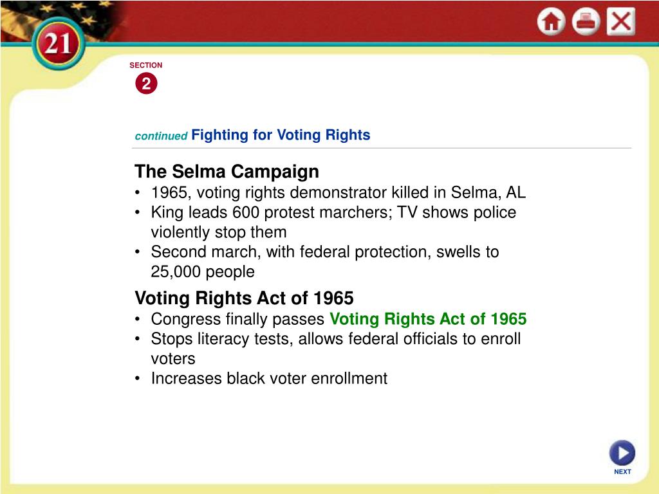This screenshot has width=659, height=494.
Task: Click the bold Voting Rights Act of 1965 heading
Action: tap(244, 298)
